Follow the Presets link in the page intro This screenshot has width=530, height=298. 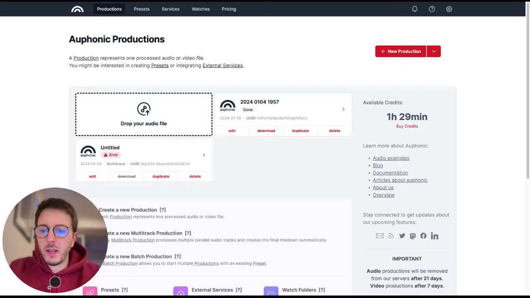pos(160,65)
